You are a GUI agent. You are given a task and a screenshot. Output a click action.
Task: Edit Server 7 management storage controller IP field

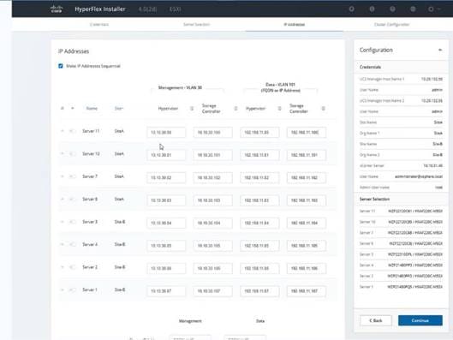213,177
